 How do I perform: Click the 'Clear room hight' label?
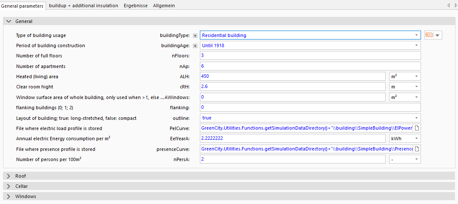tap(35, 87)
